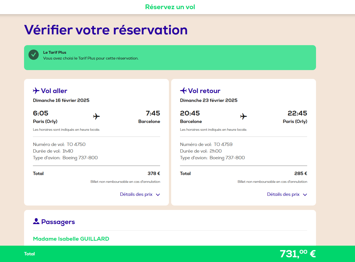Click the Réservez un vol header title

click(x=170, y=7)
